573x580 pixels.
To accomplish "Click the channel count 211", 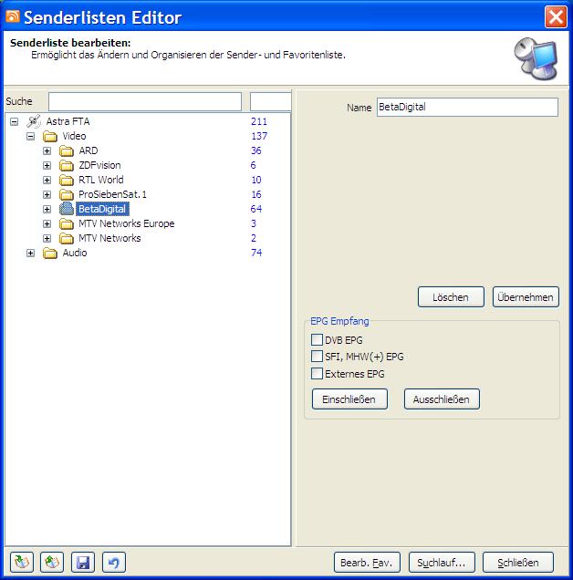I will 259,121.
